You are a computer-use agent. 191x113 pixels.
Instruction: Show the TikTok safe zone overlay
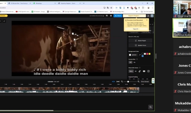(139, 71)
